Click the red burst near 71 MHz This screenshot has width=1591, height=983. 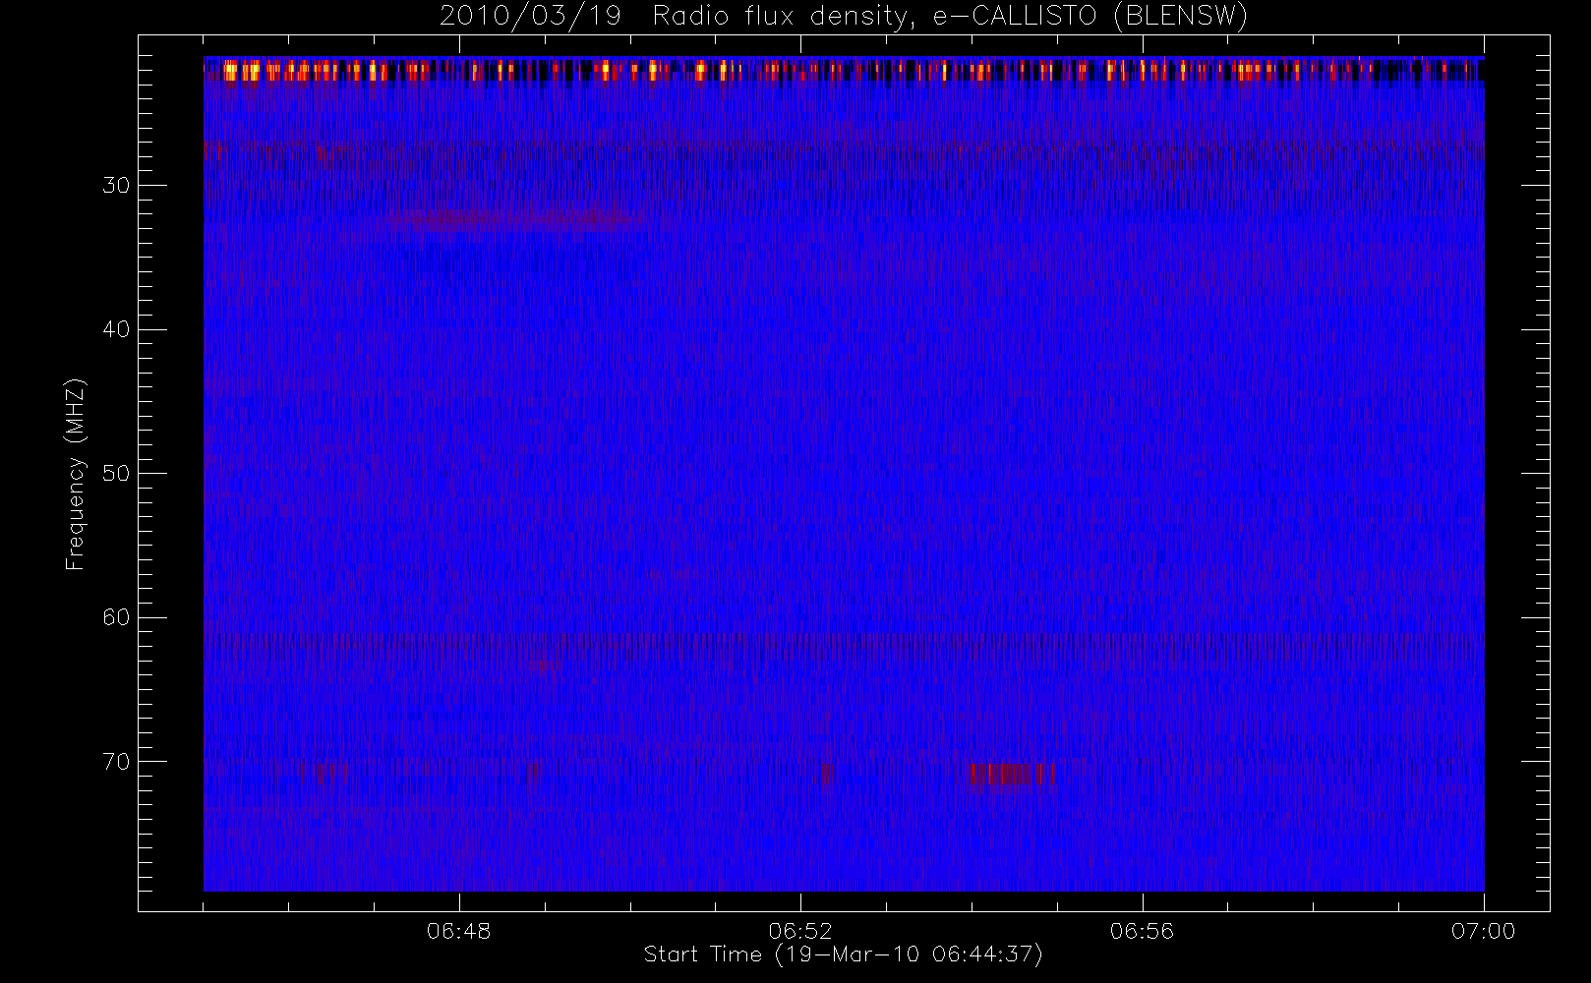[1012, 775]
